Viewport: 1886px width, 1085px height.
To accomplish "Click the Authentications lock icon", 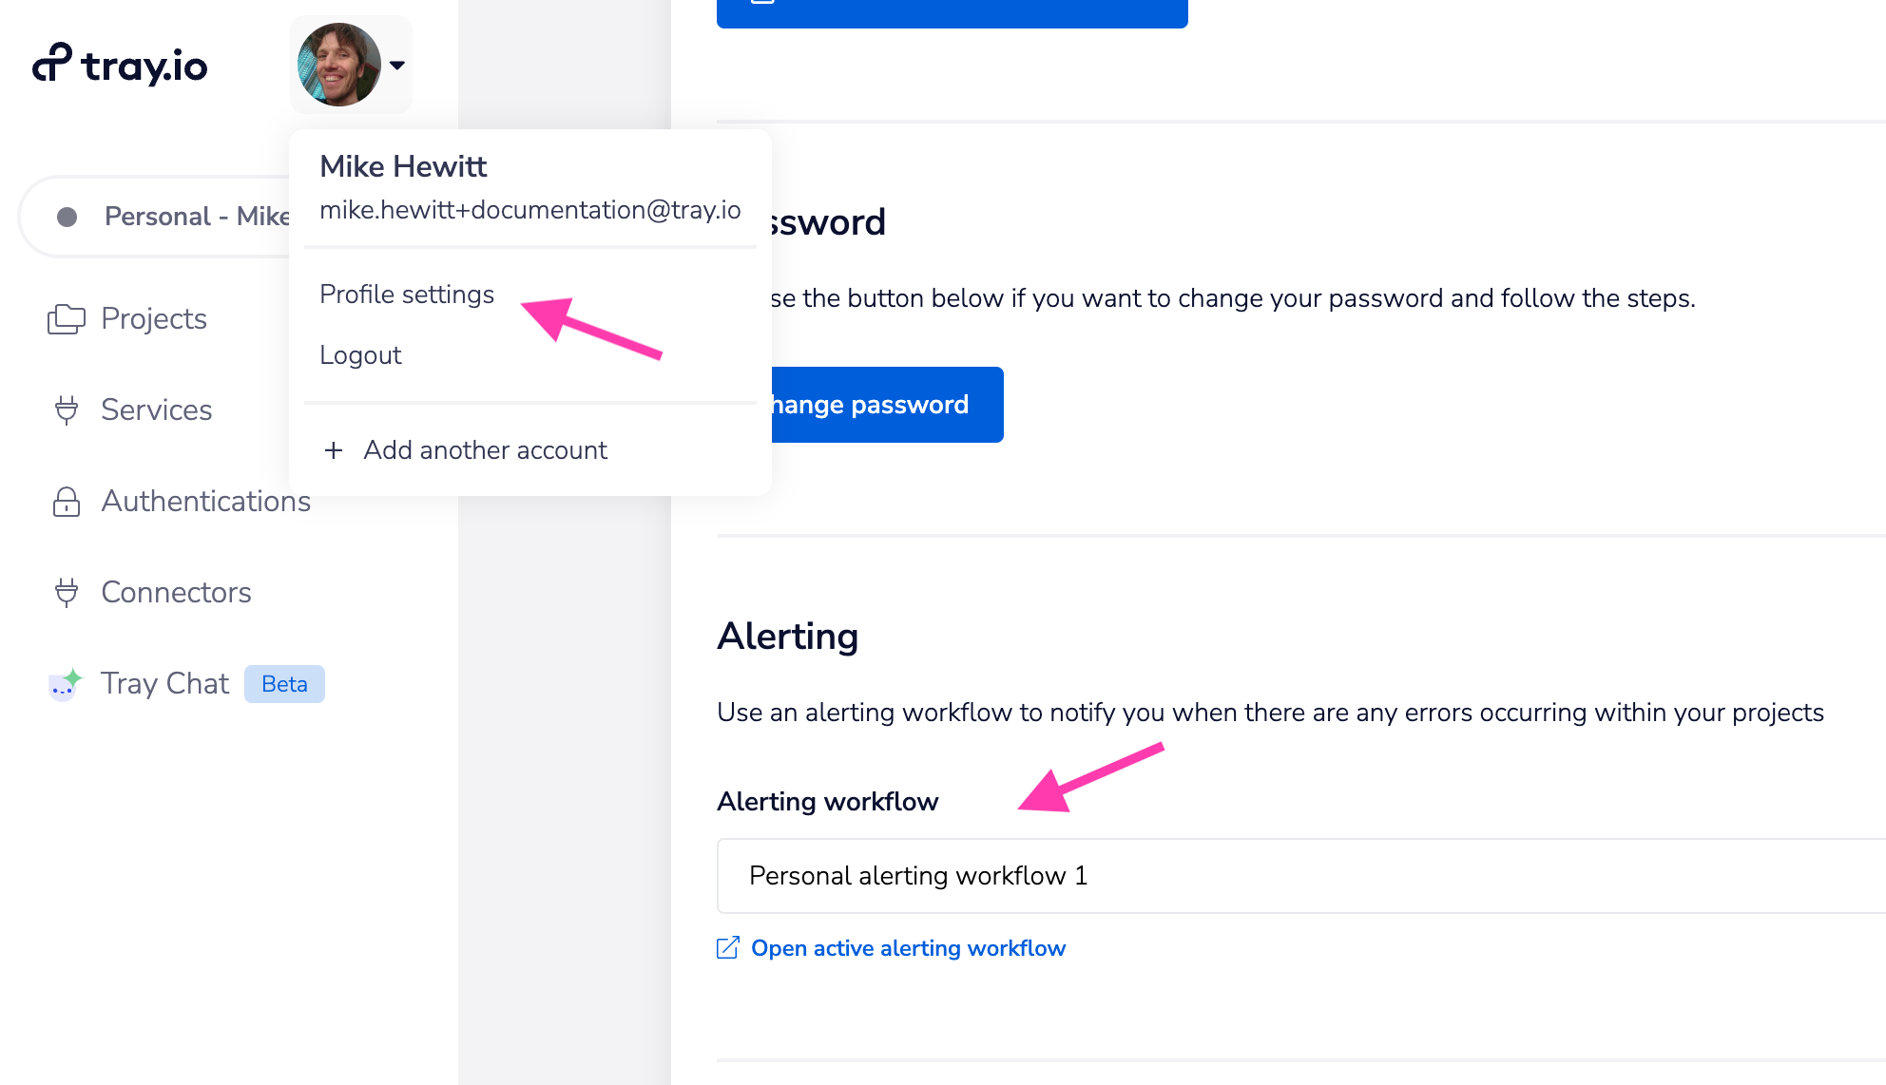I will click(65, 501).
